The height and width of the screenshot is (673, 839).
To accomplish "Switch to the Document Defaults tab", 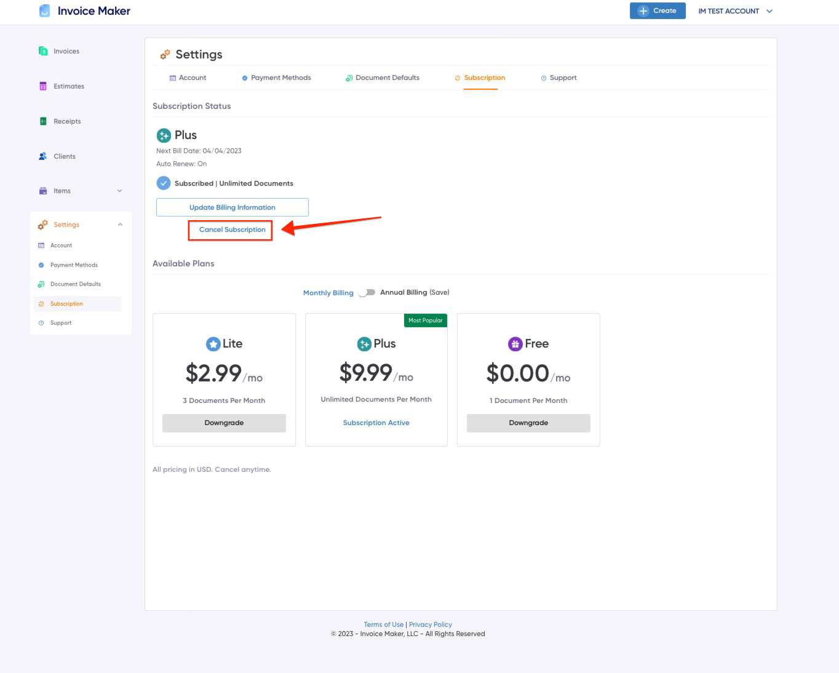I will click(x=383, y=78).
